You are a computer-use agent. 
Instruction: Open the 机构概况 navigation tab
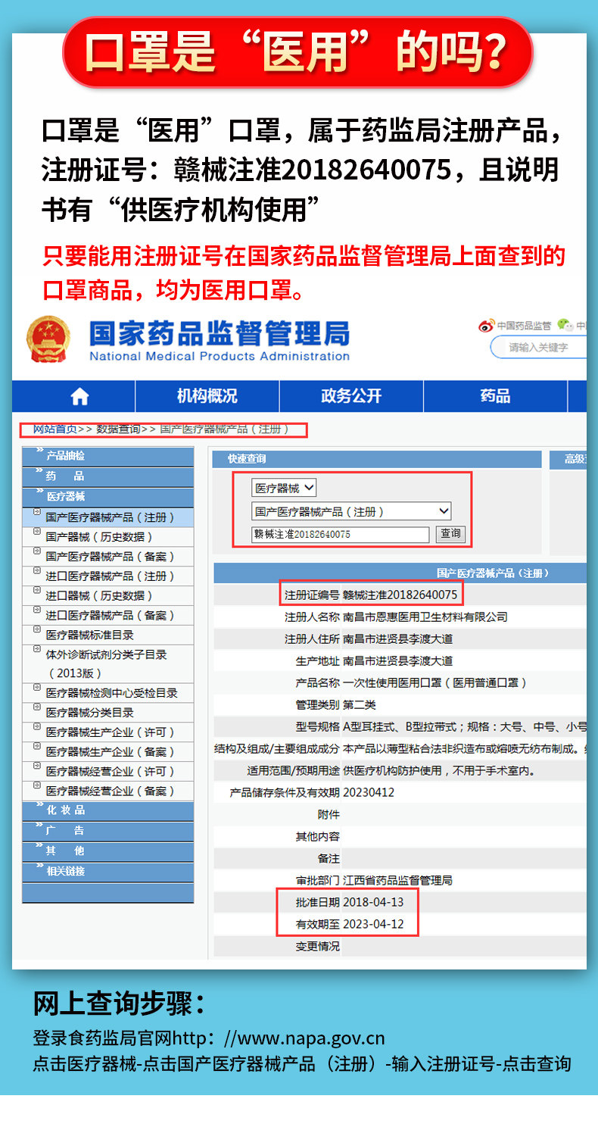click(207, 396)
